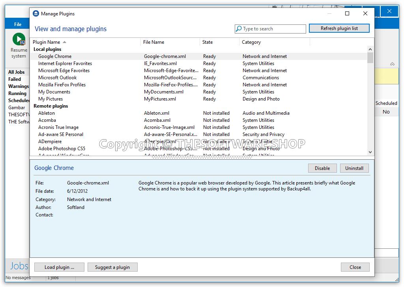Open the File menu in background window
Screen dimensions: 404x287
18,24
